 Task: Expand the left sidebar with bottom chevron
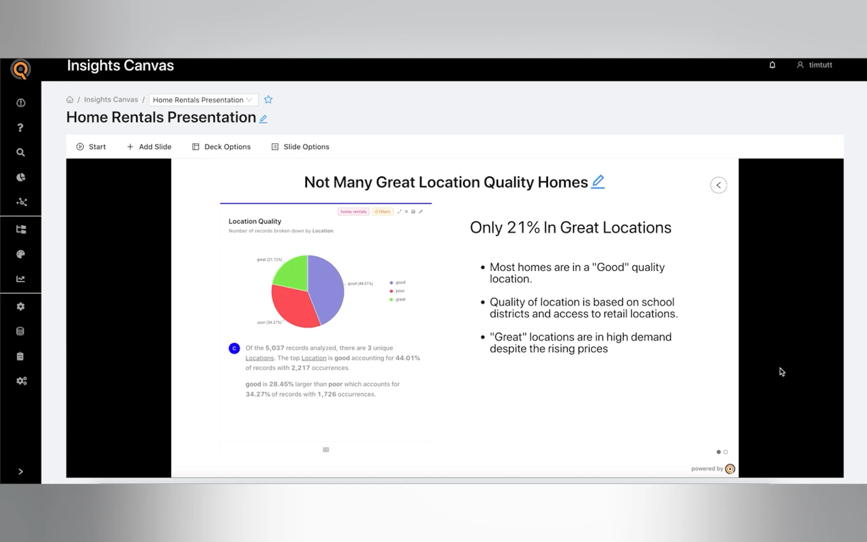pos(20,471)
